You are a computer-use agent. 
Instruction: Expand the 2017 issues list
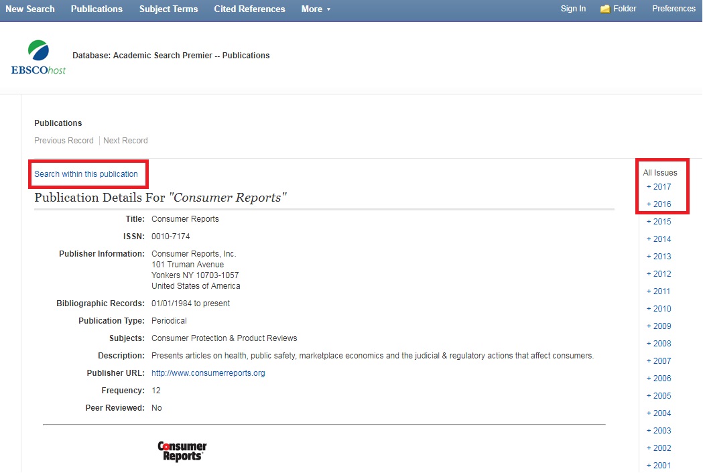point(659,187)
